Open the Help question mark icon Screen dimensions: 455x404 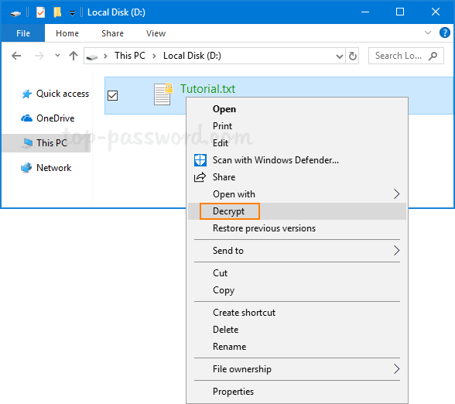[444, 33]
